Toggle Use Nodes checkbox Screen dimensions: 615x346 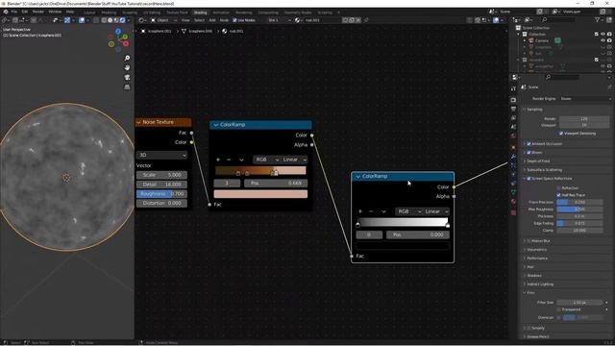(234, 20)
